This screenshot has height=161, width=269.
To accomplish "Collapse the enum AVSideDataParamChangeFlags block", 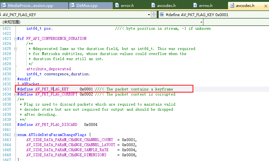I will click(x=16, y=135).
